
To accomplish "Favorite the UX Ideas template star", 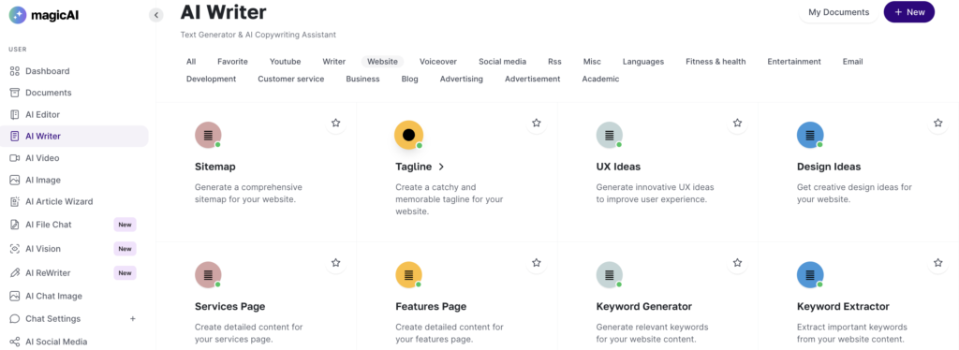I will 738,123.
